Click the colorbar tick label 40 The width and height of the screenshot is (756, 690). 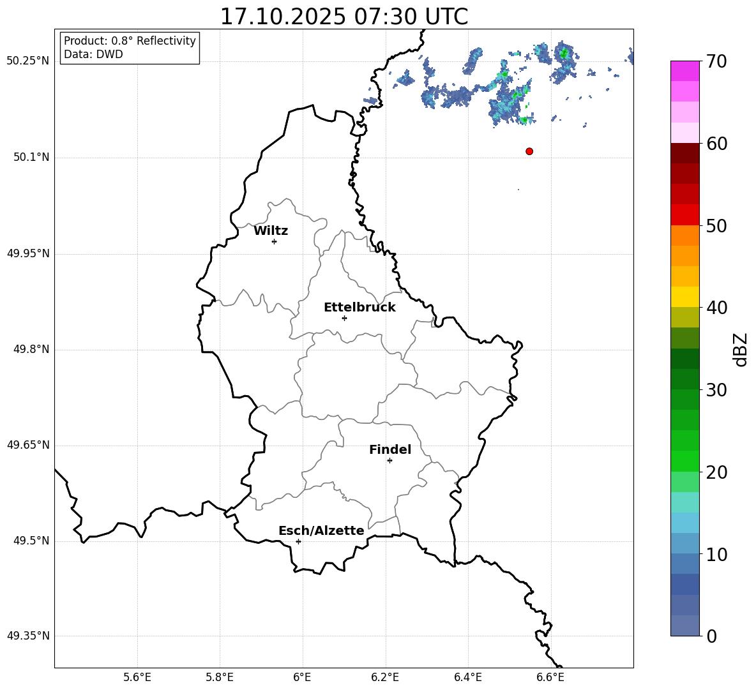pos(716,308)
